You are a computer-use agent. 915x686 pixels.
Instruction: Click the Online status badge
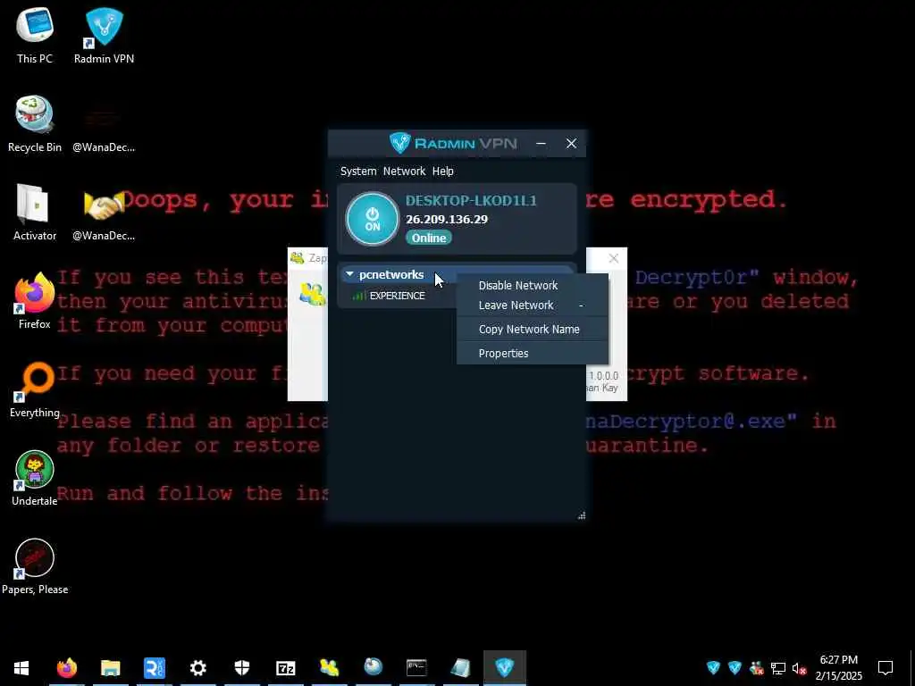pos(429,238)
